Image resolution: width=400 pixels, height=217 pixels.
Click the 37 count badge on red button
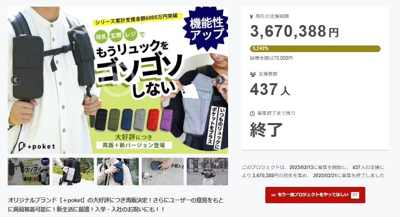(x=355, y=195)
